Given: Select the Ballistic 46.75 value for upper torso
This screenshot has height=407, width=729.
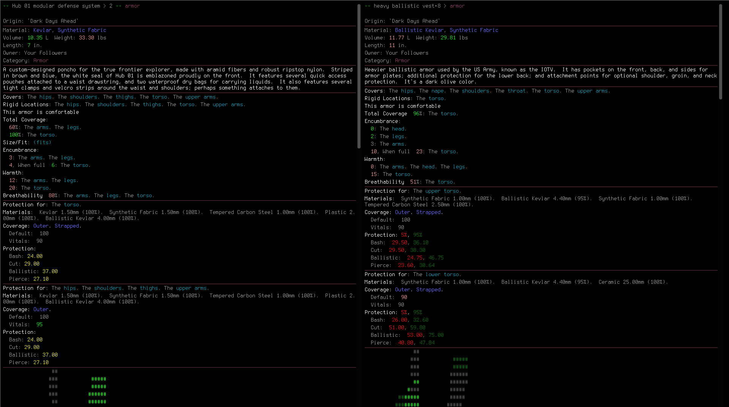Looking at the screenshot, I should [x=436, y=258].
